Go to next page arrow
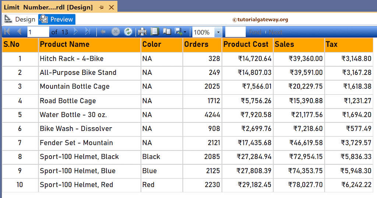This screenshot has height=198, width=377. pos(75,32)
